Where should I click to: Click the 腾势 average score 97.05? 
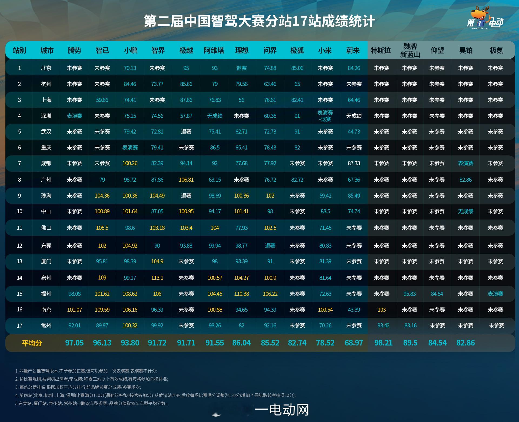pyautogui.click(x=74, y=343)
